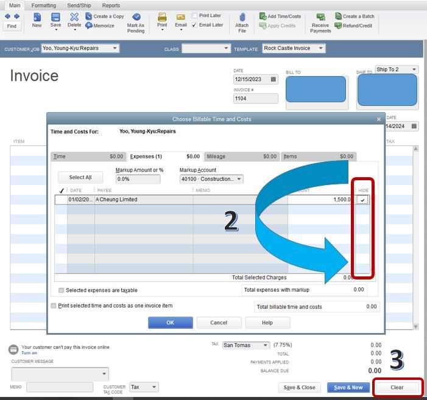Click the Select All button

click(80, 177)
